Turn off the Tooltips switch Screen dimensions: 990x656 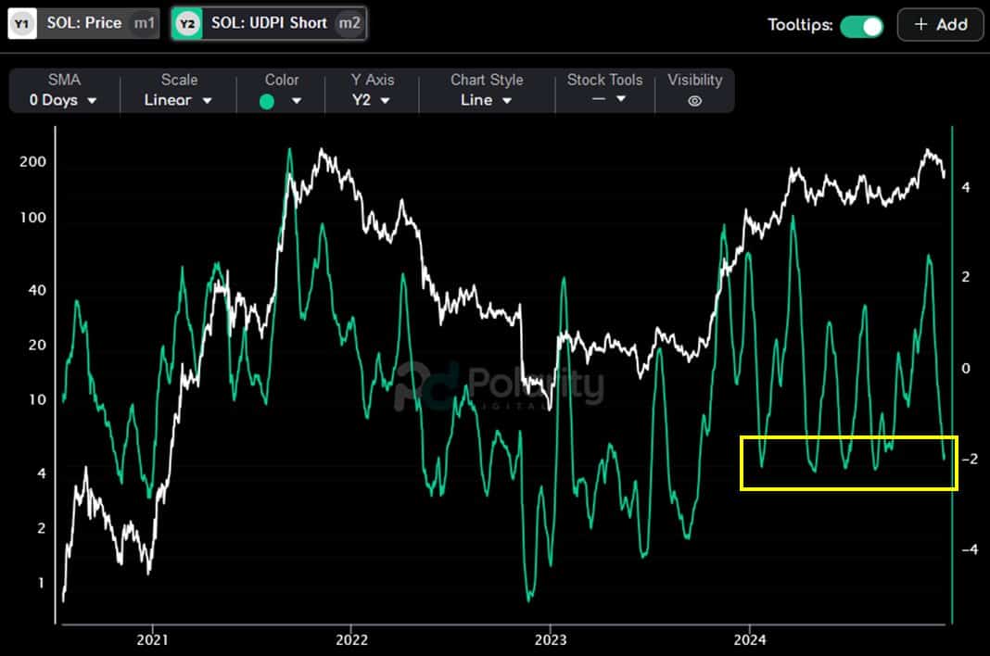tap(862, 27)
